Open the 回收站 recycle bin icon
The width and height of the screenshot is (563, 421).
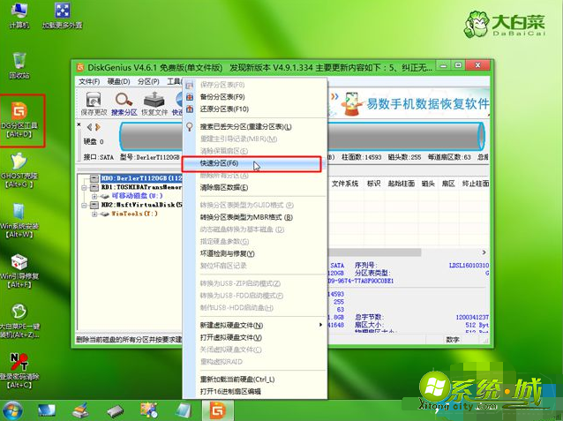tap(19, 65)
